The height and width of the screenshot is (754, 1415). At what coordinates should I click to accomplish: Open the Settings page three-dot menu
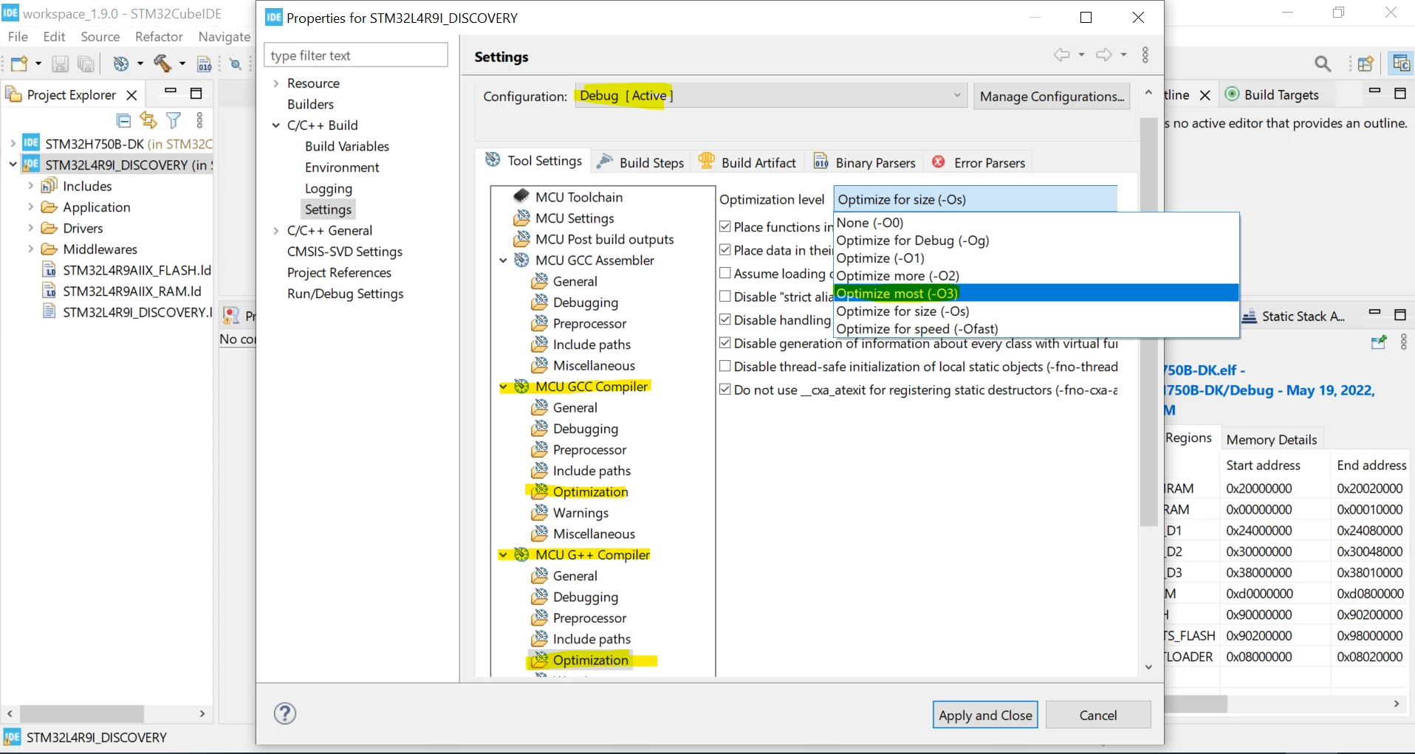[x=1145, y=55]
